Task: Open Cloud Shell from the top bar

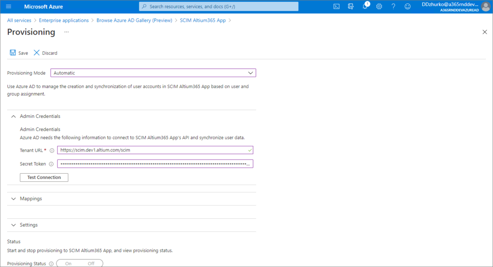Action: [x=336, y=7]
